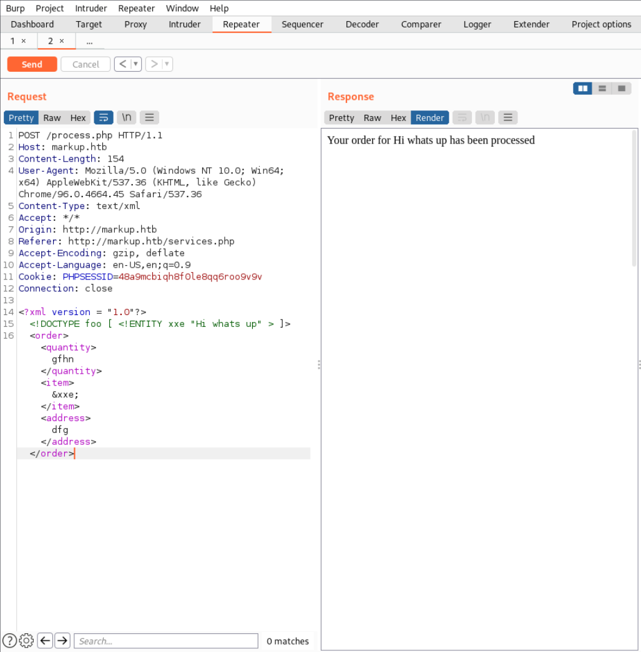This screenshot has height=652, width=641.
Task: Click the Request/Response split divider handle
Action: click(319, 364)
